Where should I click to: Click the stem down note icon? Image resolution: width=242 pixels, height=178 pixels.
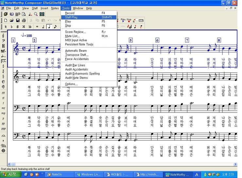(x=141, y=27)
